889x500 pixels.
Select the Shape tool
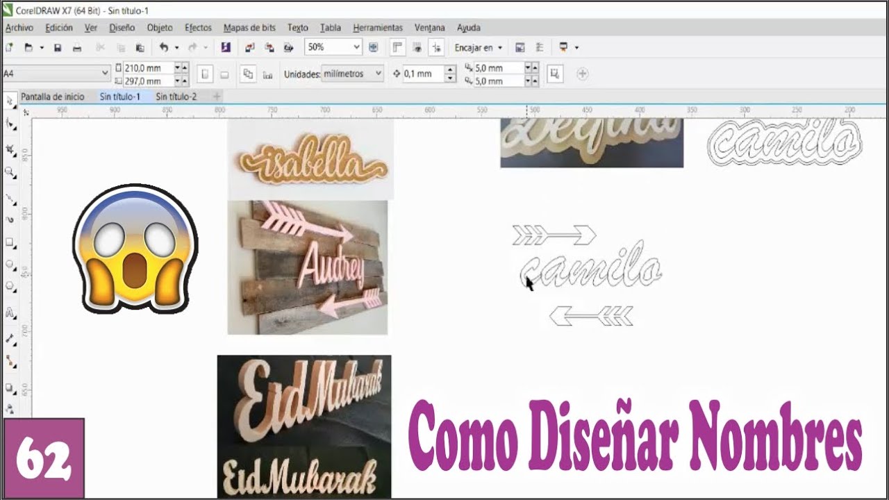(10, 124)
